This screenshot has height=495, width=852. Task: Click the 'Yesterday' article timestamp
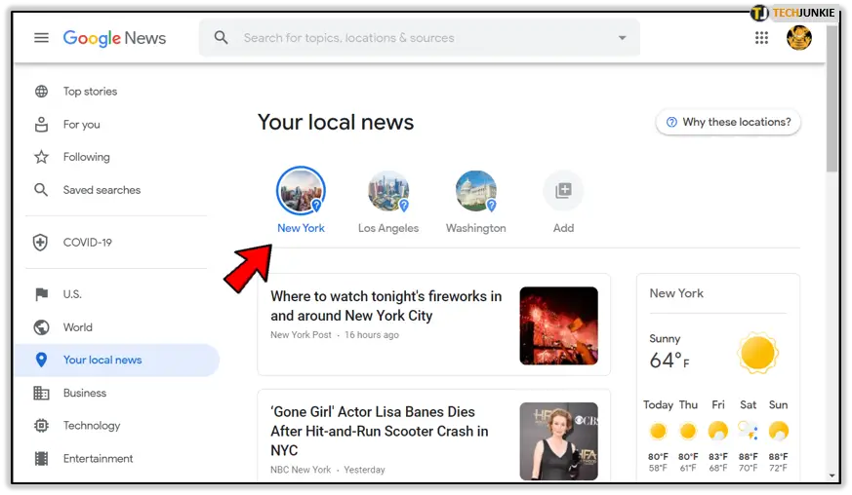point(364,470)
